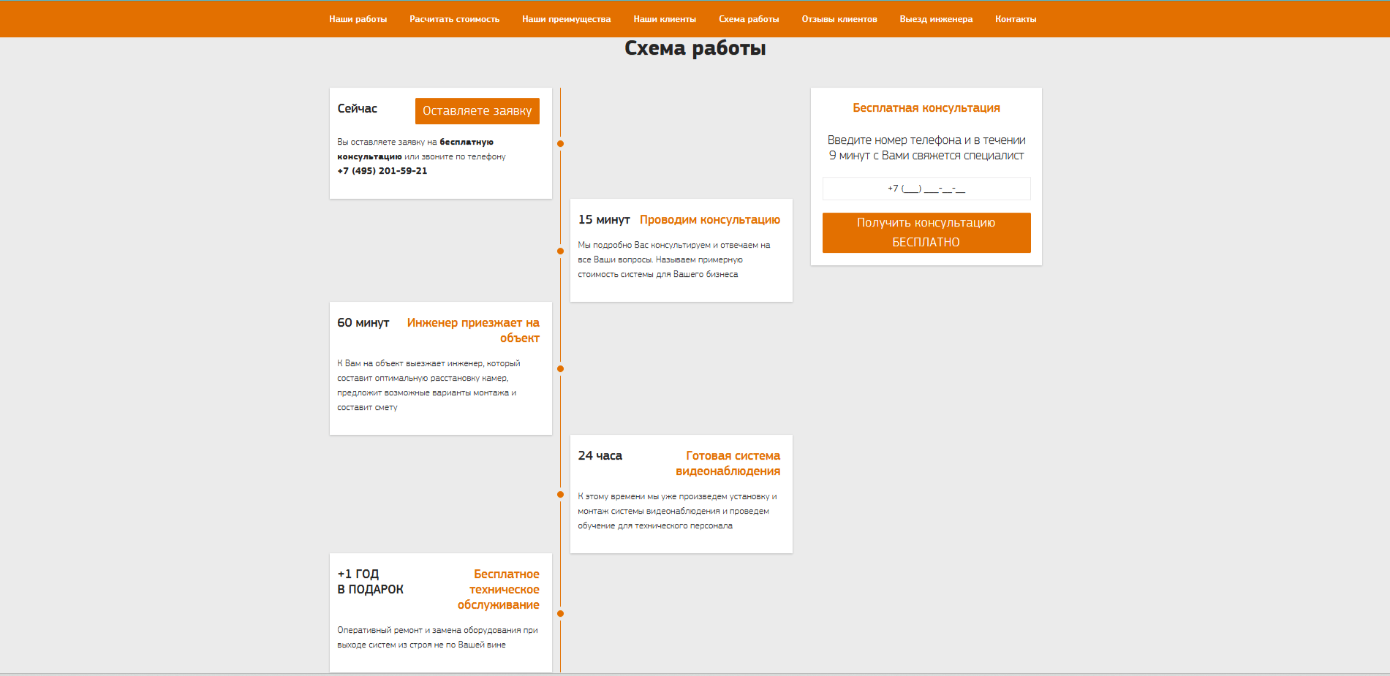Image resolution: width=1390 pixels, height=676 pixels.
Task: Go to 'Выезд инженера' section
Action: point(936,19)
